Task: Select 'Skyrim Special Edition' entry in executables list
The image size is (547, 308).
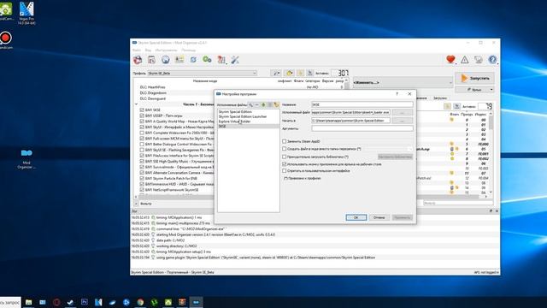Action: coord(235,112)
